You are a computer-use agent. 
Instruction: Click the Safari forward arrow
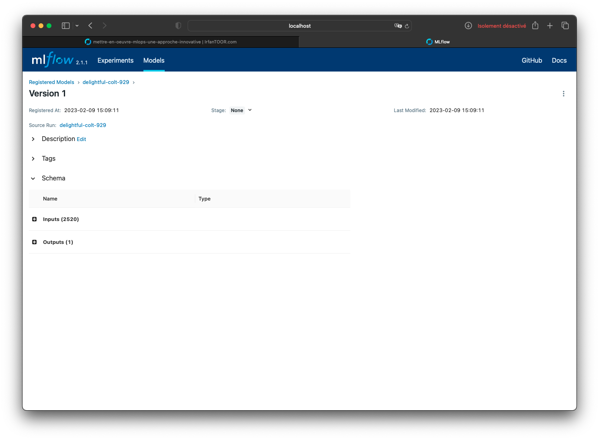click(x=104, y=26)
